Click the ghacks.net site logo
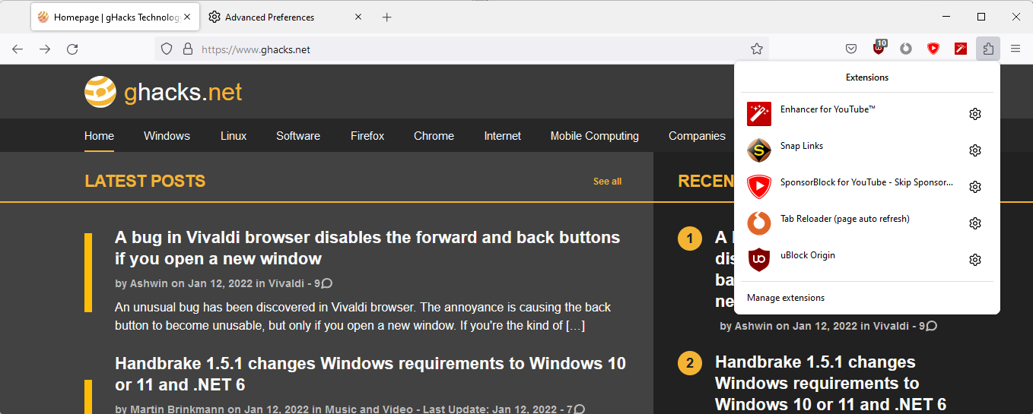This screenshot has height=414, width=1033. coord(164,92)
